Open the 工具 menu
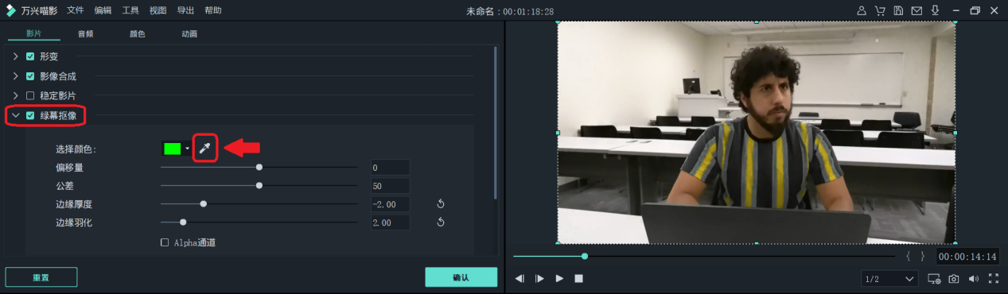 (x=130, y=10)
